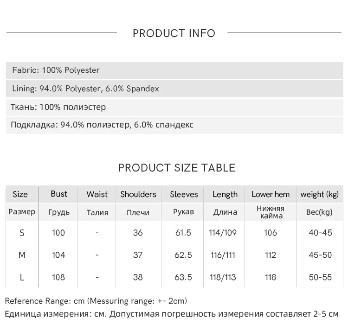Click the Sleeves column header

[184, 194]
